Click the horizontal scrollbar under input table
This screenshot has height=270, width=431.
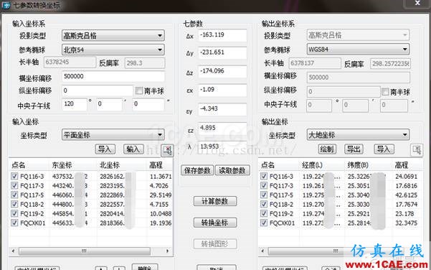pyautogui.click(x=85, y=251)
